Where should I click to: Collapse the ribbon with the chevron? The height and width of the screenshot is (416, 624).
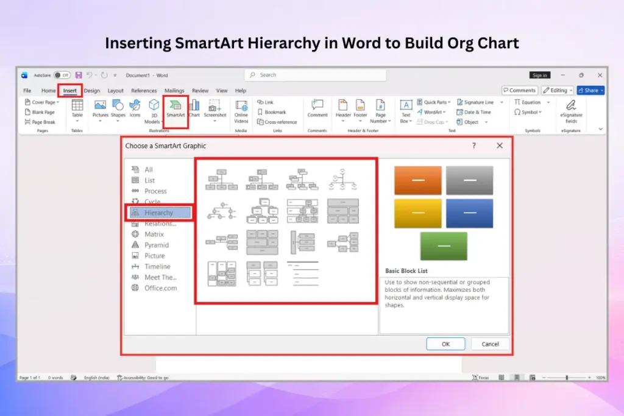tap(600, 129)
